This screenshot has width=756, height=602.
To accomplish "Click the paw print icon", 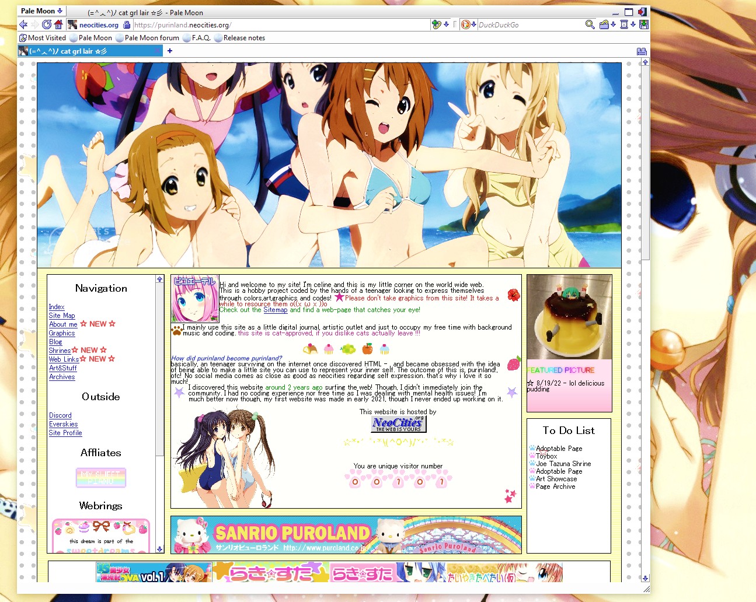I will click(176, 330).
